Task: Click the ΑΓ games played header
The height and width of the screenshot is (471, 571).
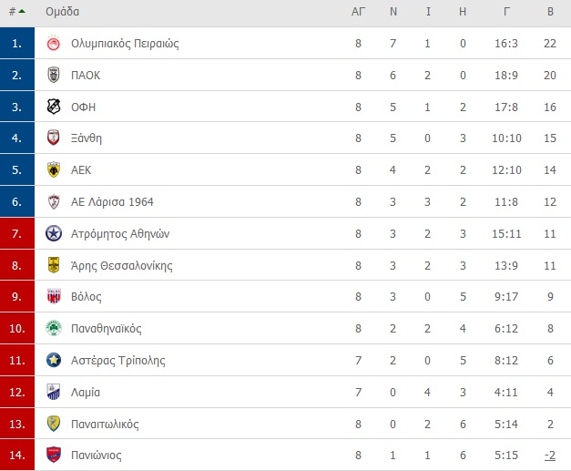Action: [358, 12]
